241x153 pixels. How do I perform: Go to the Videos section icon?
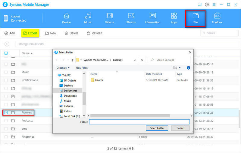110,18
